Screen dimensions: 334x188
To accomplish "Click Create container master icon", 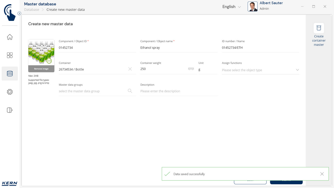I will pyautogui.click(x=319, y=28).
